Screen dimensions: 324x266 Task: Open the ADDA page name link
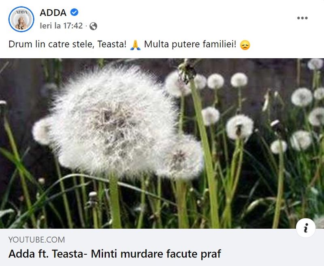[x=53, y=13]
